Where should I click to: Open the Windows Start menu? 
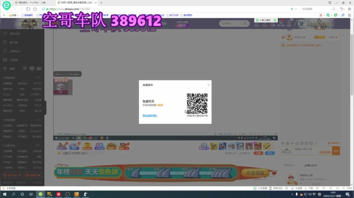tap(4, 194)
